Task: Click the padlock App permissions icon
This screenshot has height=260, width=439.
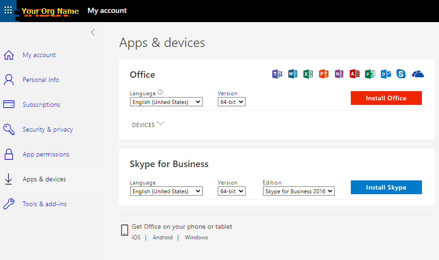Action: click(x=9, y=154)
